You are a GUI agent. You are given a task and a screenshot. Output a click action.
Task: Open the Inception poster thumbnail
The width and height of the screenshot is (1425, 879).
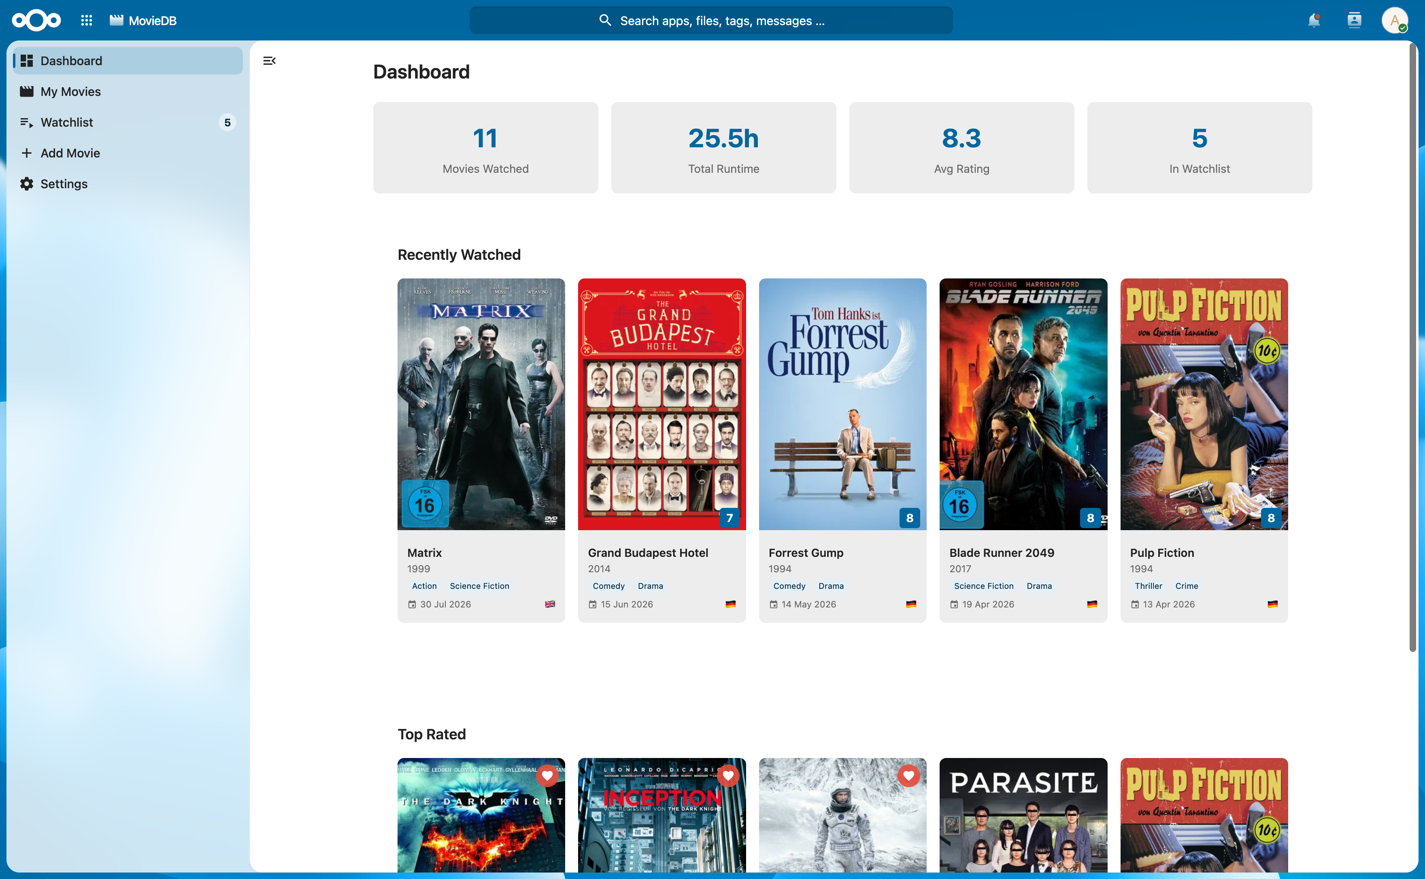[x=661, y=815]
